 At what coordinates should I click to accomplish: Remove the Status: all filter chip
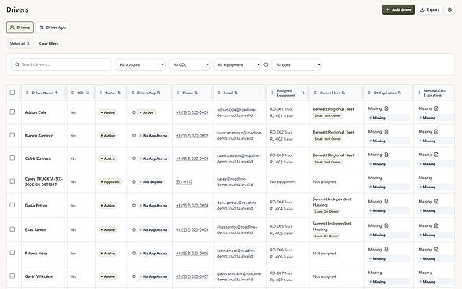tap(28, 44)
